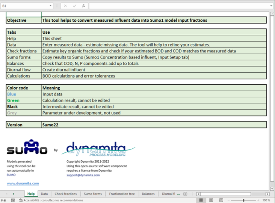
Task: Open the Name Box dropdown arrow
Action: click(x=51, y=6)
